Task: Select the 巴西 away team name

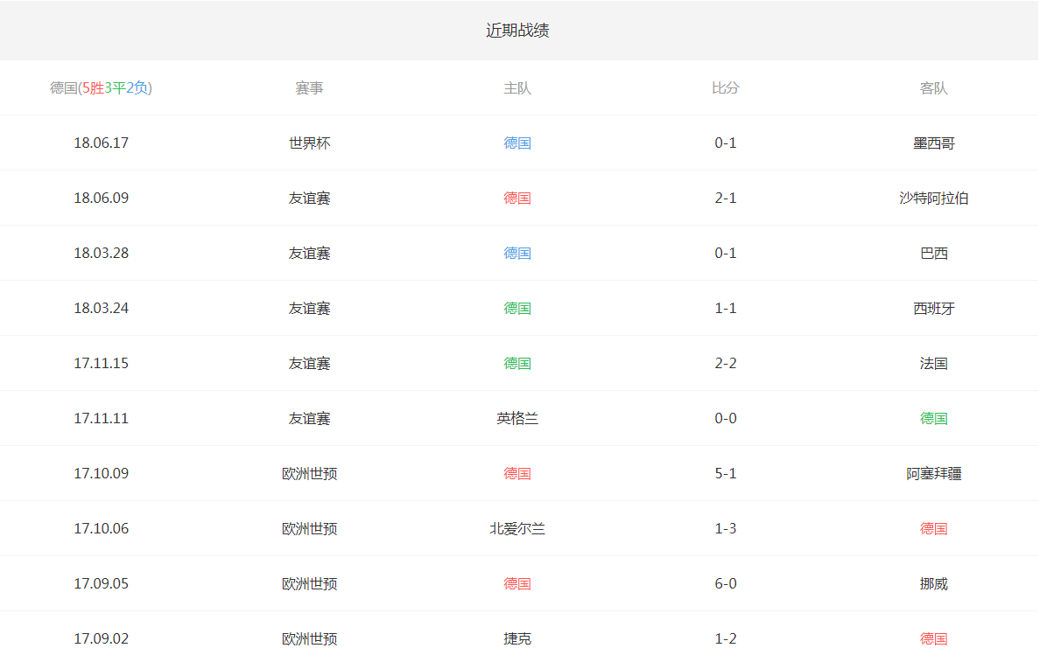Action: tap(933, 253)
